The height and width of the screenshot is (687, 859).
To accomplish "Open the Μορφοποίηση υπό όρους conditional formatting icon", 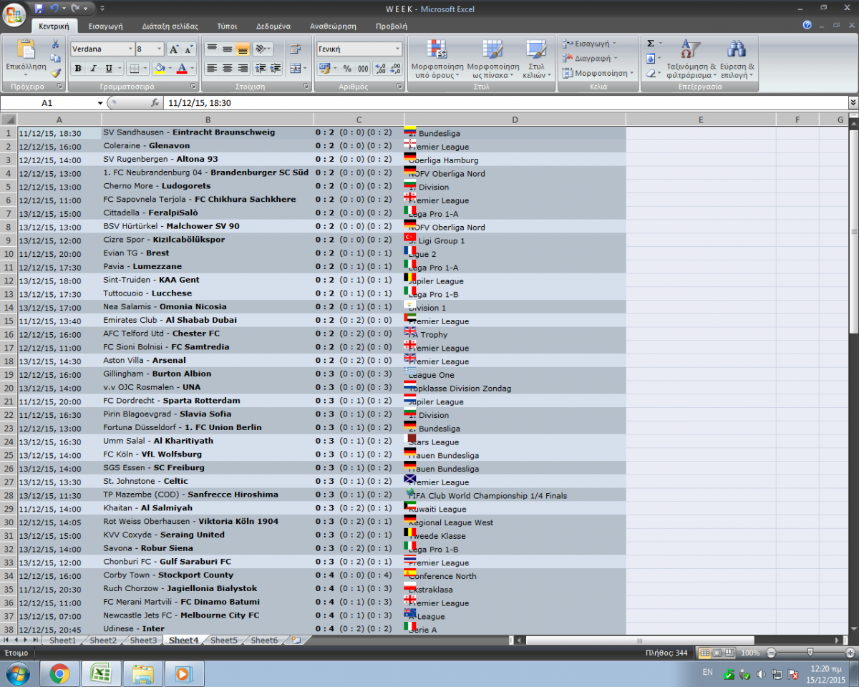I will pyautogui.click(x=437, y=59).
